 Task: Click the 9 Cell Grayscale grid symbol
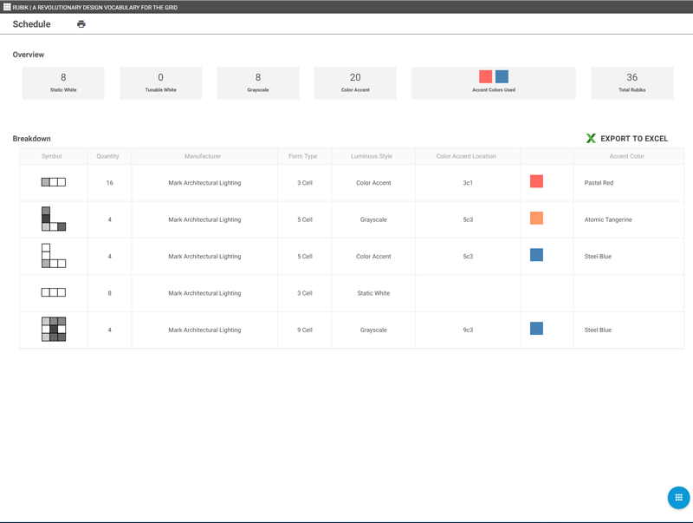pos(54,329)
